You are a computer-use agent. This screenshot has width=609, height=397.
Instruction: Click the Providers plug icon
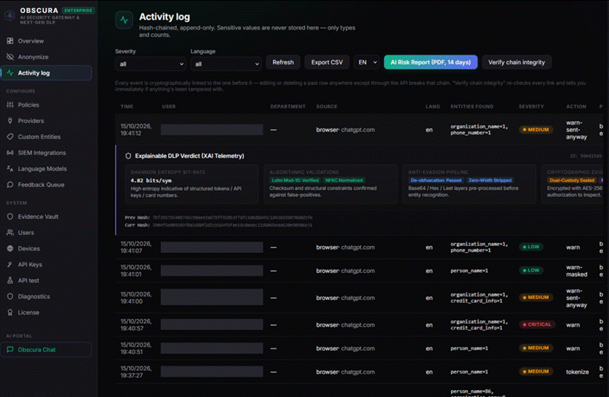(10, 121)
